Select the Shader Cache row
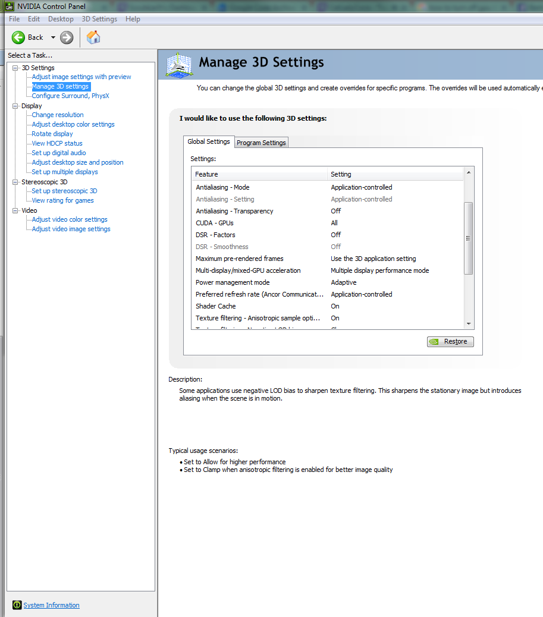 click(328, 306)
